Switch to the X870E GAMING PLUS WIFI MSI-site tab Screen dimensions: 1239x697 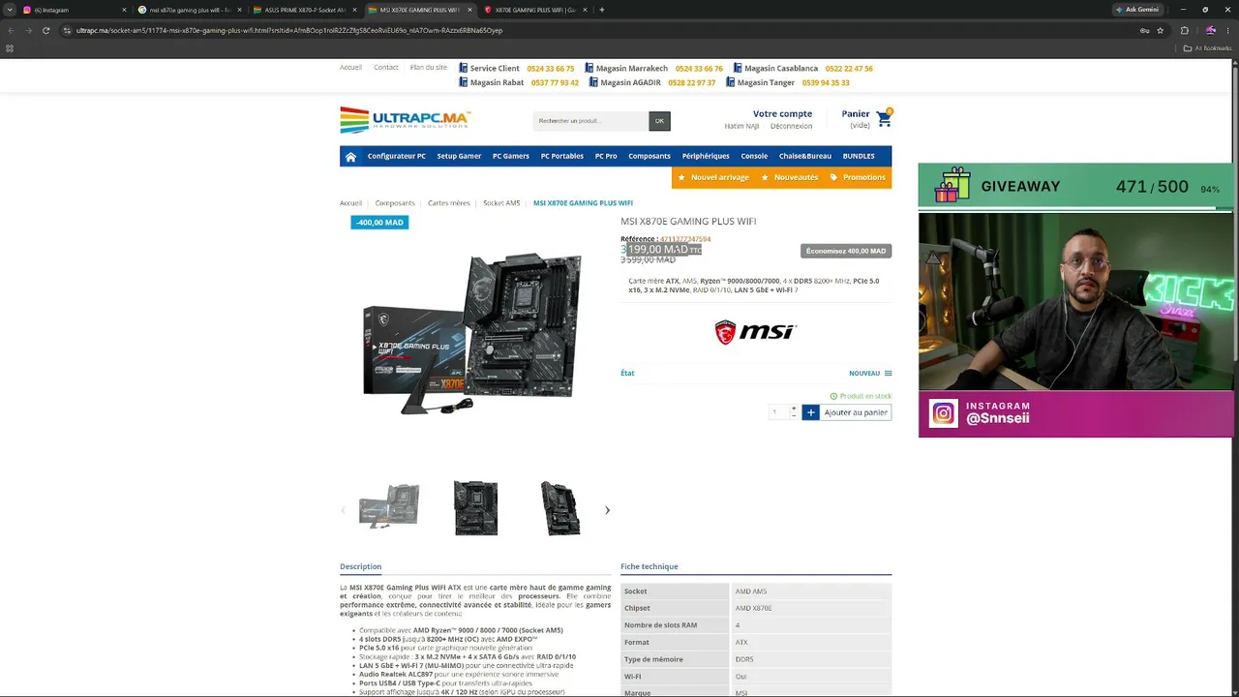535,10
